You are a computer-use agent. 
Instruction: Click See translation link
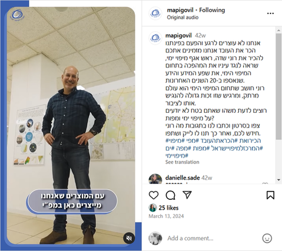pos(182,162)
